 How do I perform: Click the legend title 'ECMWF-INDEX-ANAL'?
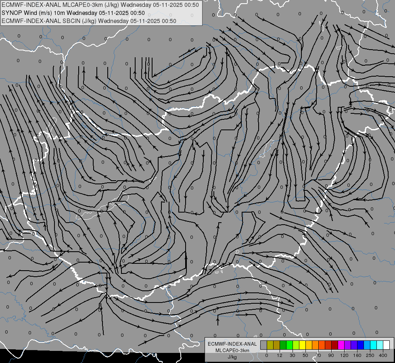coord(232,344)
